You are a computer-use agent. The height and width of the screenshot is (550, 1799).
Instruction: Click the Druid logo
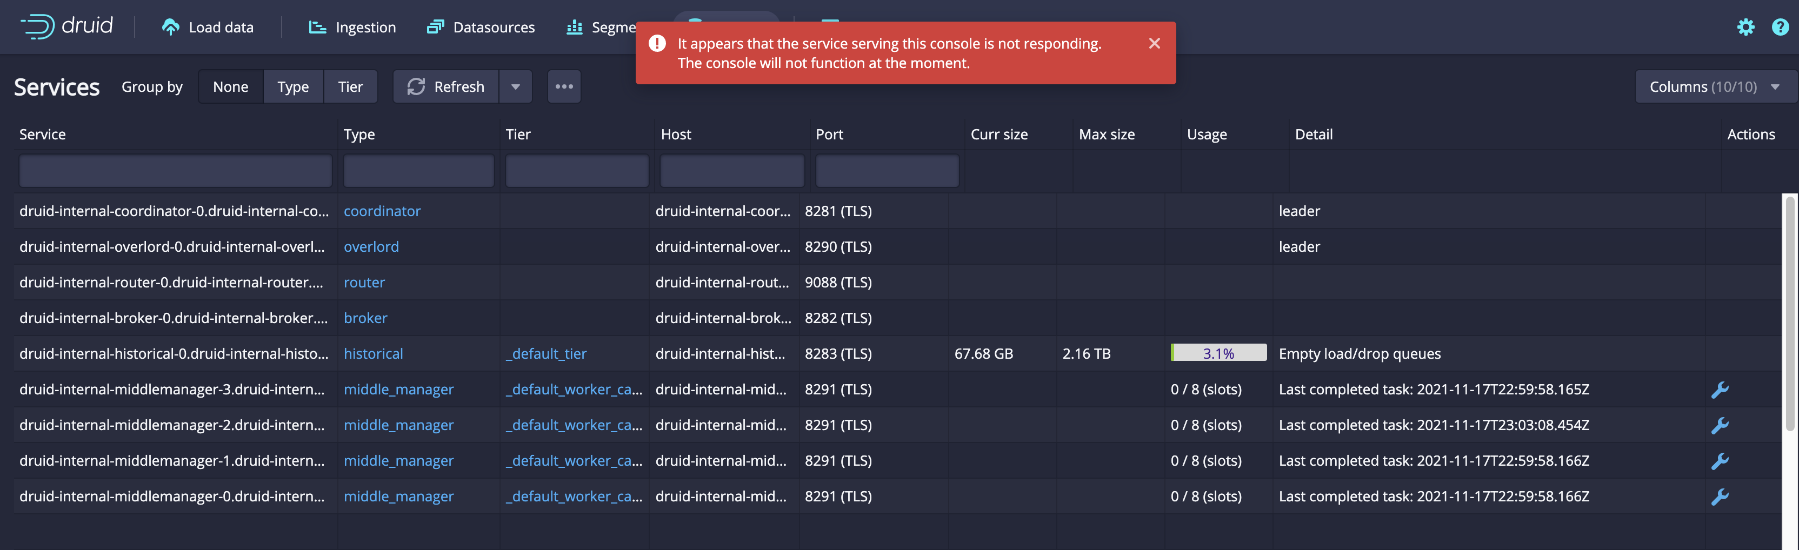point(67,26)
